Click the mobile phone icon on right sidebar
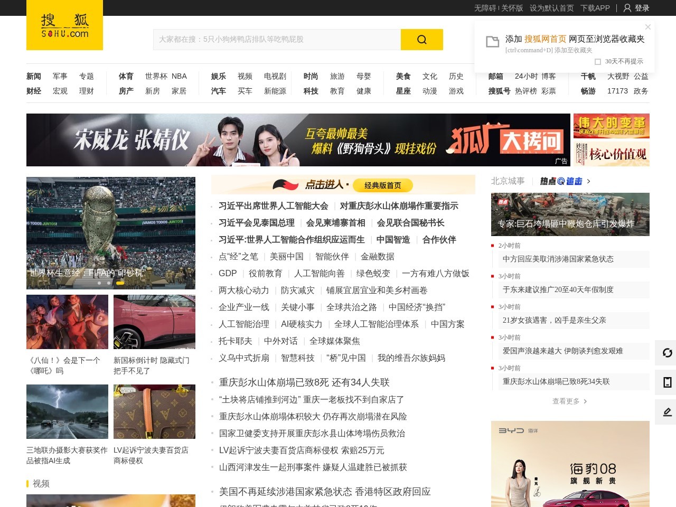Screen dimensions: 676x507 pyautogui.click(x=667, y=382)
